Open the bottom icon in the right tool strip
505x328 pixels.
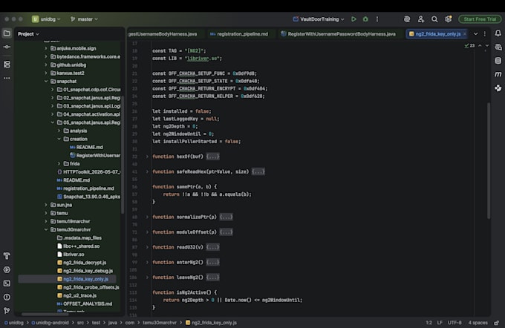pyautogui.click(x=498, y=88)
